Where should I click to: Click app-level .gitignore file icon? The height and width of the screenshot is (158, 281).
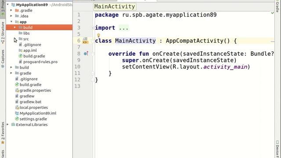pos(21,45)
